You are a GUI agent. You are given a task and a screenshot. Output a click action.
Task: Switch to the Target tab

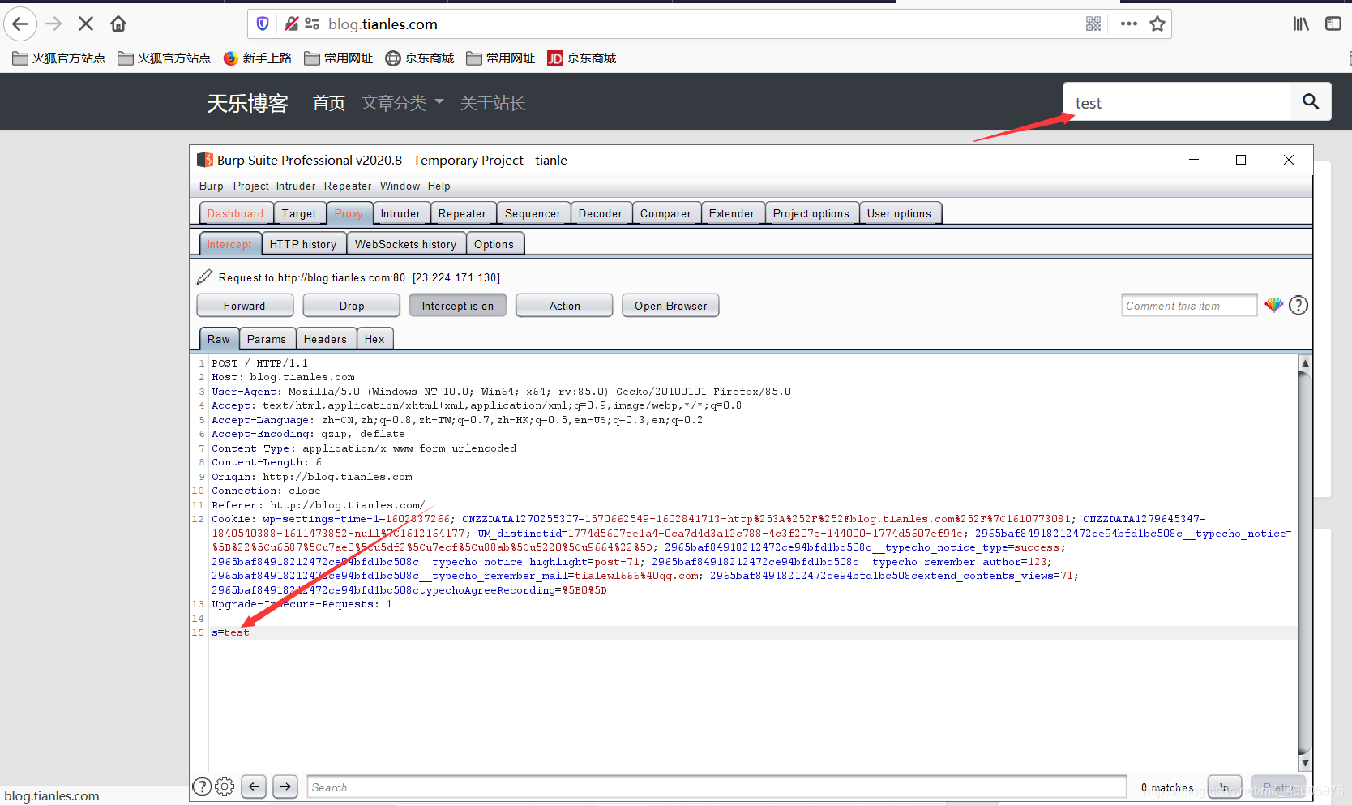299,213
